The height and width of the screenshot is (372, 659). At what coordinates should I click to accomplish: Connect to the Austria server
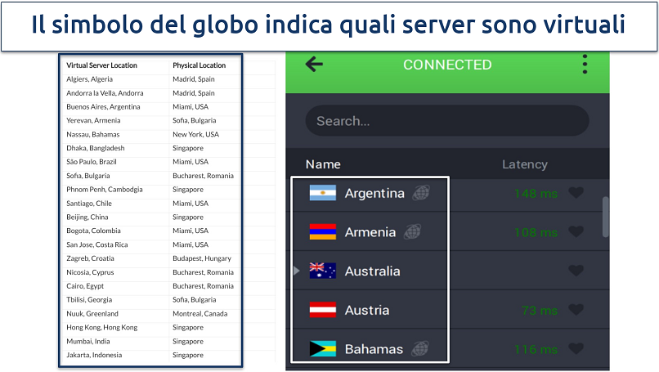point(367,310)
